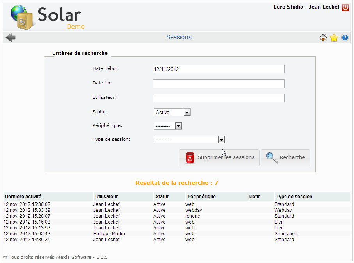Screen dimensions: 354x263
Task: Open the help question mark icon
Action: click(345, 38)
